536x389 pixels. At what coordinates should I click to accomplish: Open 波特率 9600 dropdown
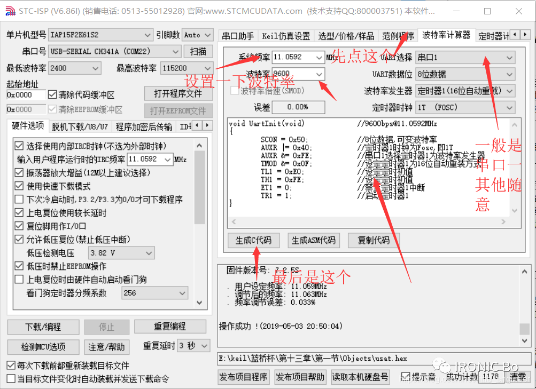pos(298,74)
